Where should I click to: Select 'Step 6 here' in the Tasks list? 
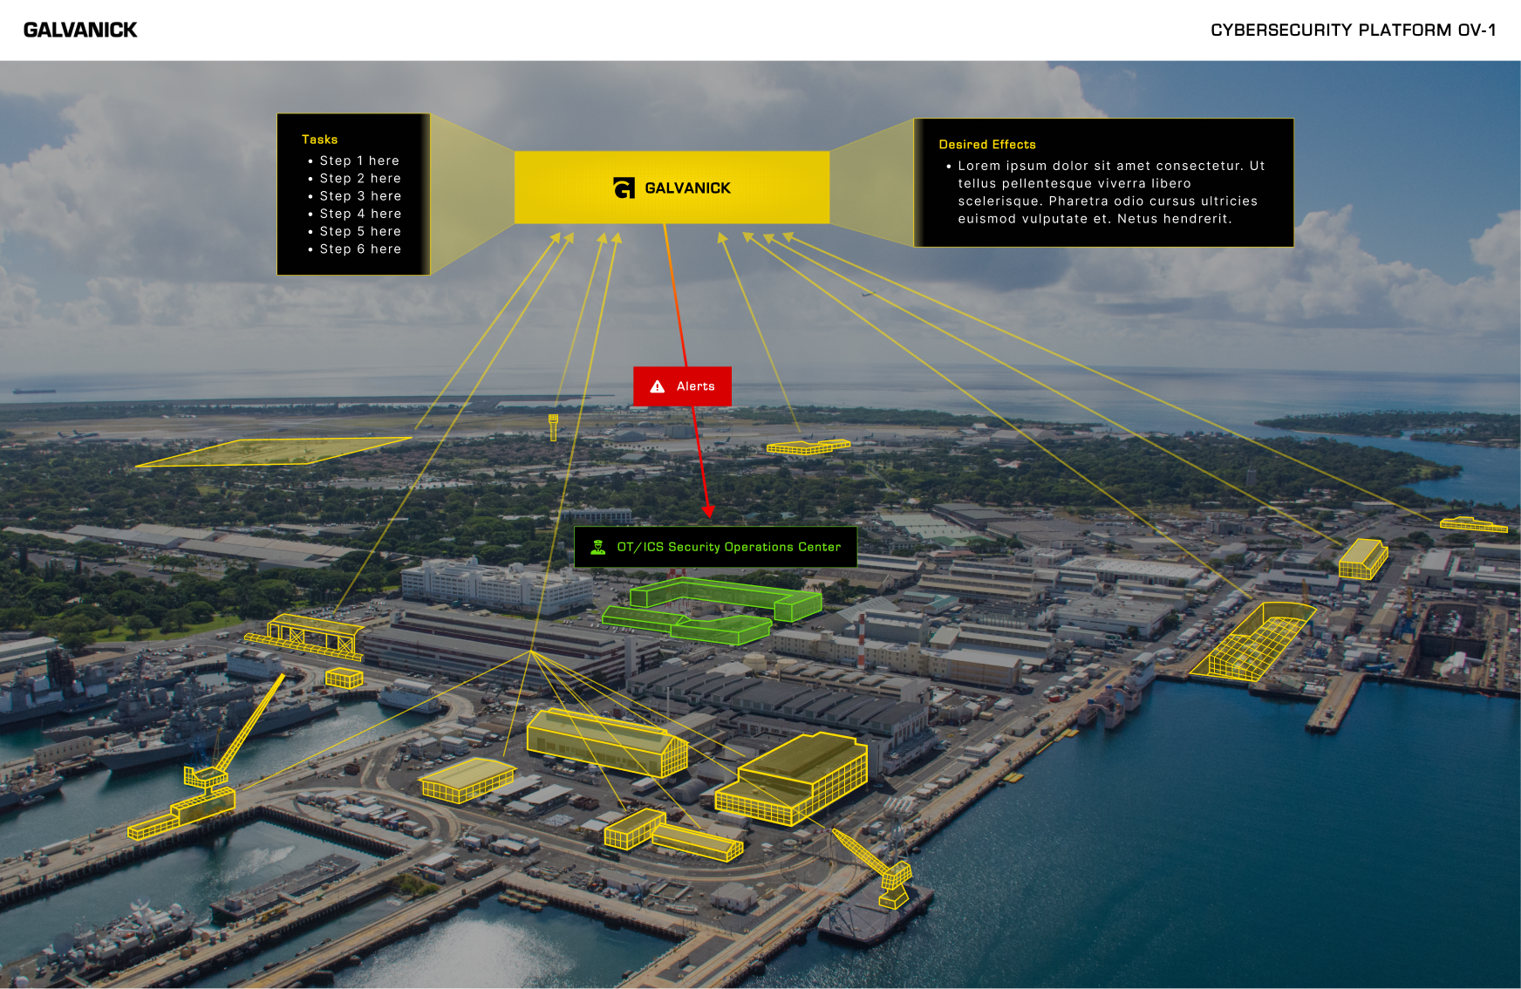click(x=360, y=249)
